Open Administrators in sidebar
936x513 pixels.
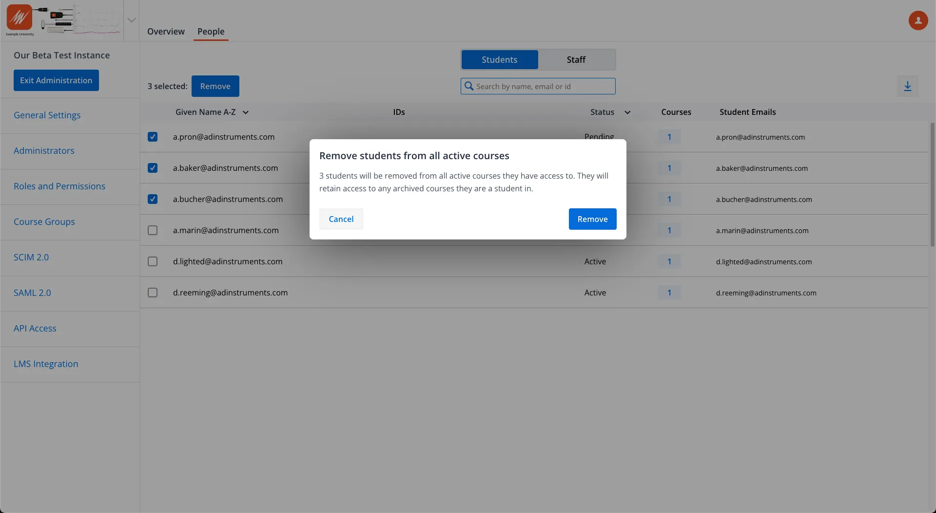tap(44, 151)
